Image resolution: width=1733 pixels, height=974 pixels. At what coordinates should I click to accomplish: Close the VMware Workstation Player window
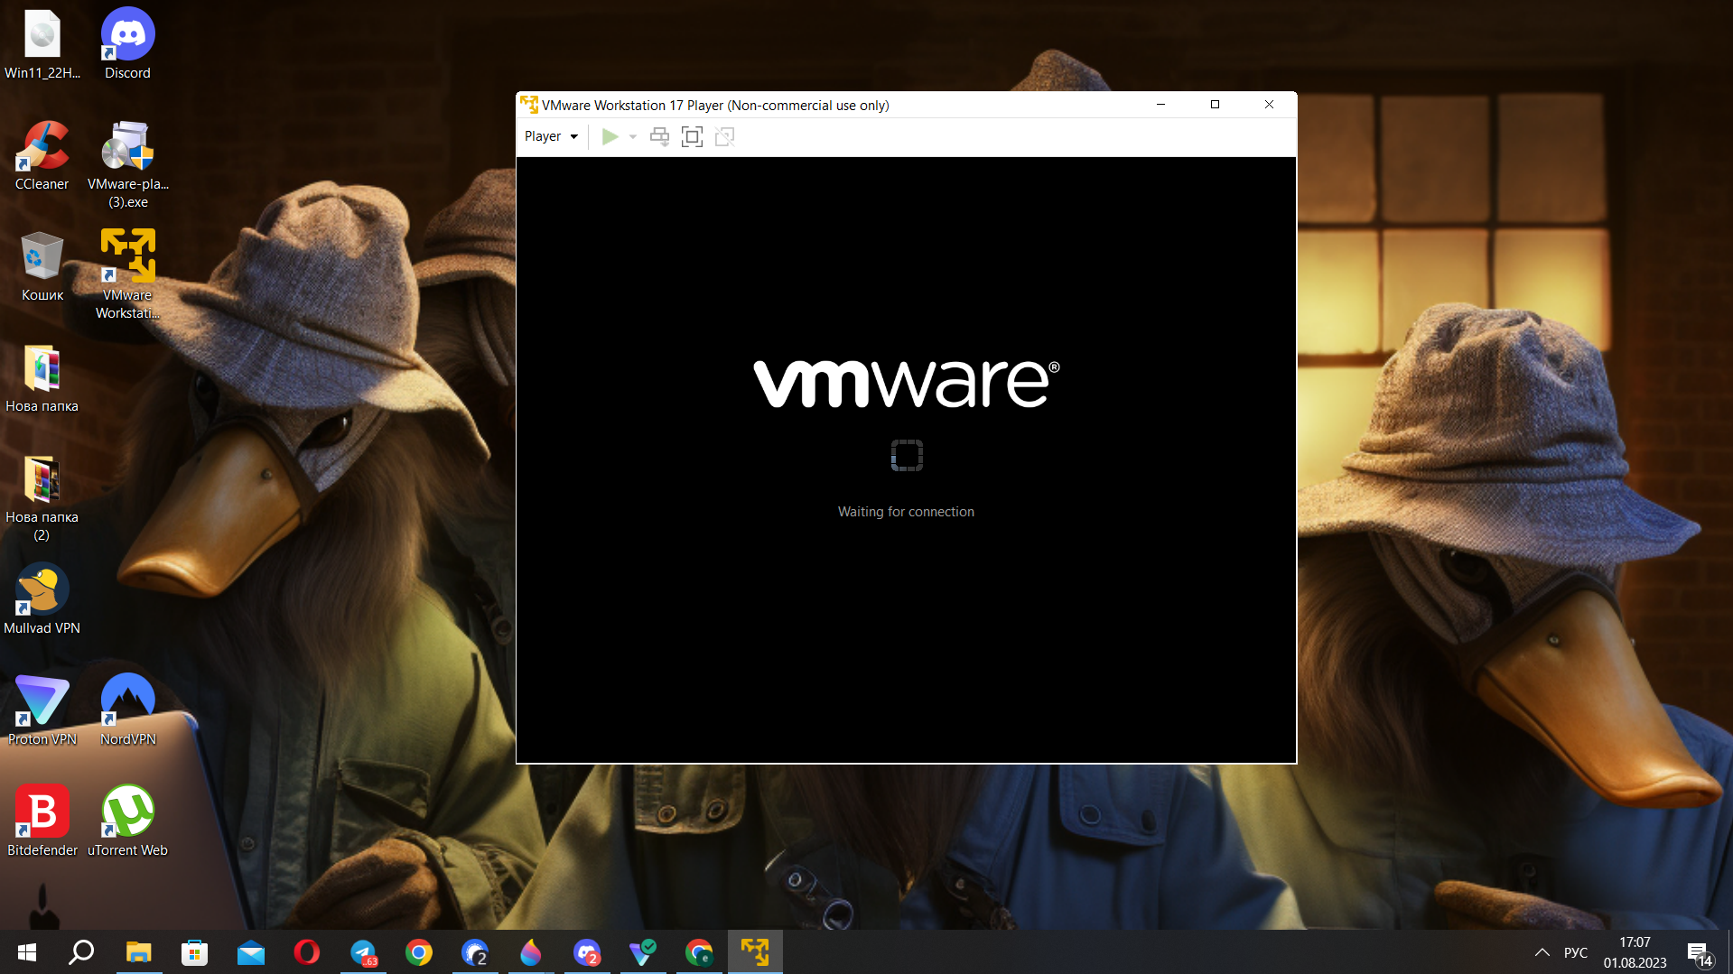click(1269, 105)
